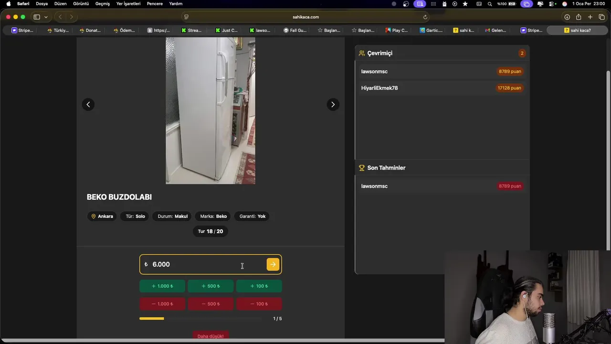Viewport: 611px width, 344px height.
Task: Click the refrigerator listing photo
Action: coord(211,110)
